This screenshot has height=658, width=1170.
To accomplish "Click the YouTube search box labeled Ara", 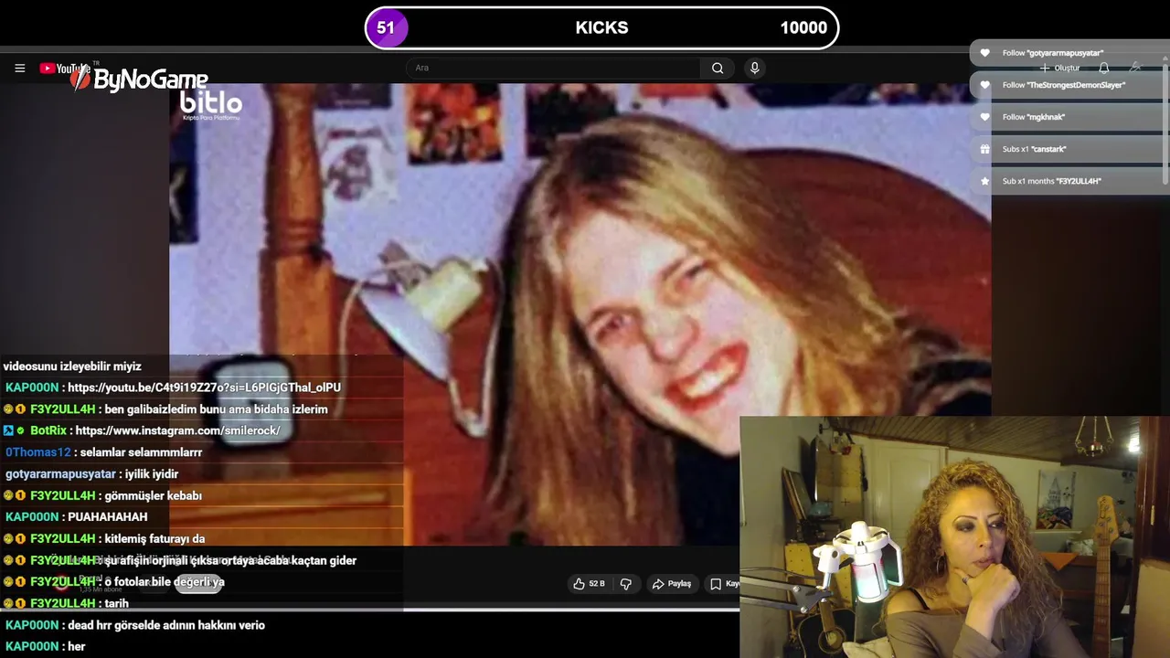I will 553,68.
